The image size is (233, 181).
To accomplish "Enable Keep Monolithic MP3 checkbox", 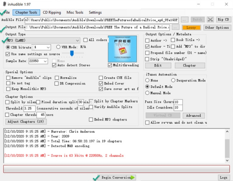I will 8,89.
